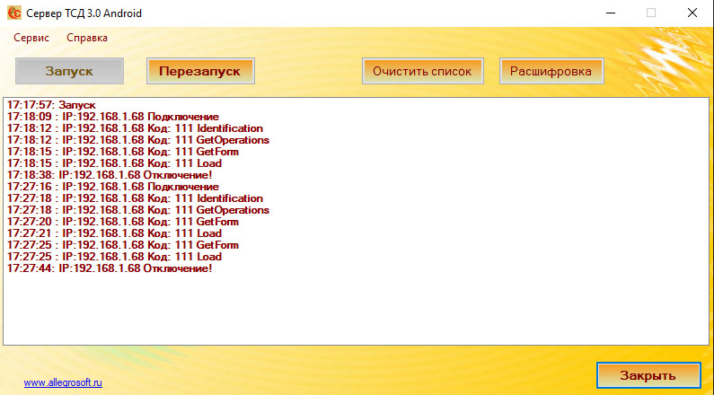Viewport: 714px width, 395px height.
Task: Select log line 17:18:12 GetOperations
Action: coord(138,140)
